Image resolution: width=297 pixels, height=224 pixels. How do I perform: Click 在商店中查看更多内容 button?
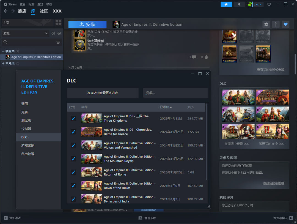103,93
